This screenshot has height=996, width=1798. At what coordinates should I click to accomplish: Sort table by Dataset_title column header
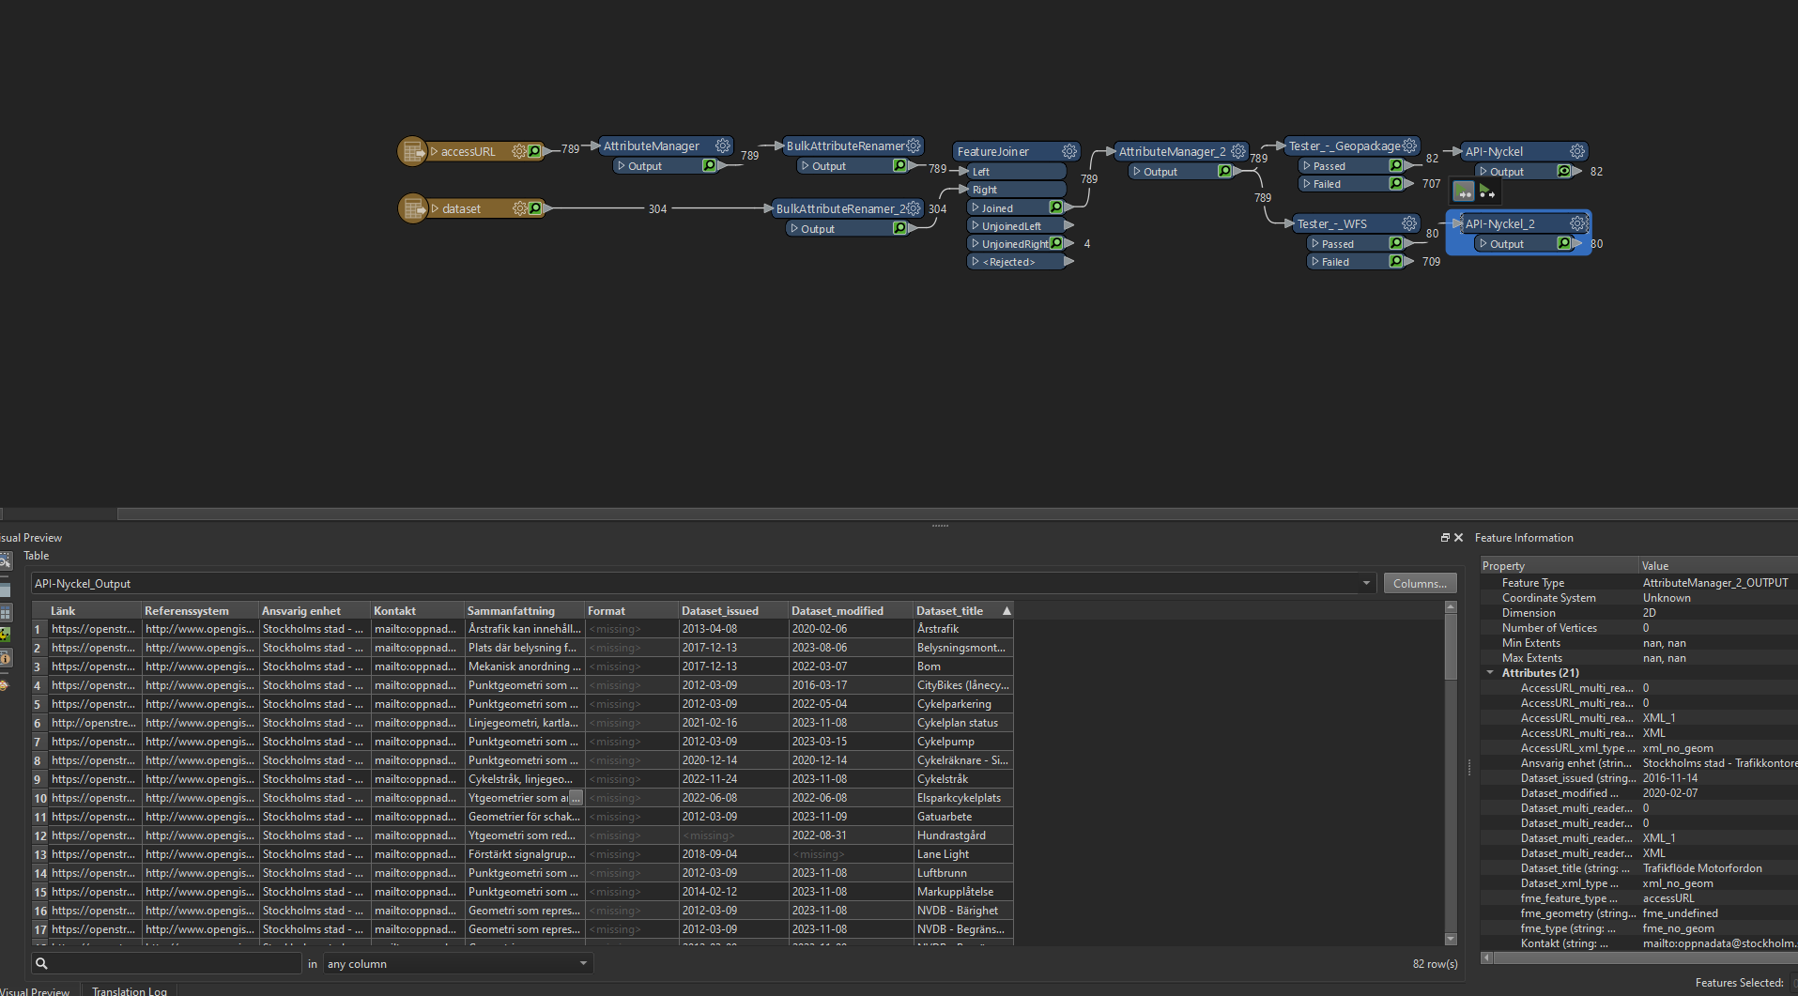pyautogui.click(x=949, y=611)
